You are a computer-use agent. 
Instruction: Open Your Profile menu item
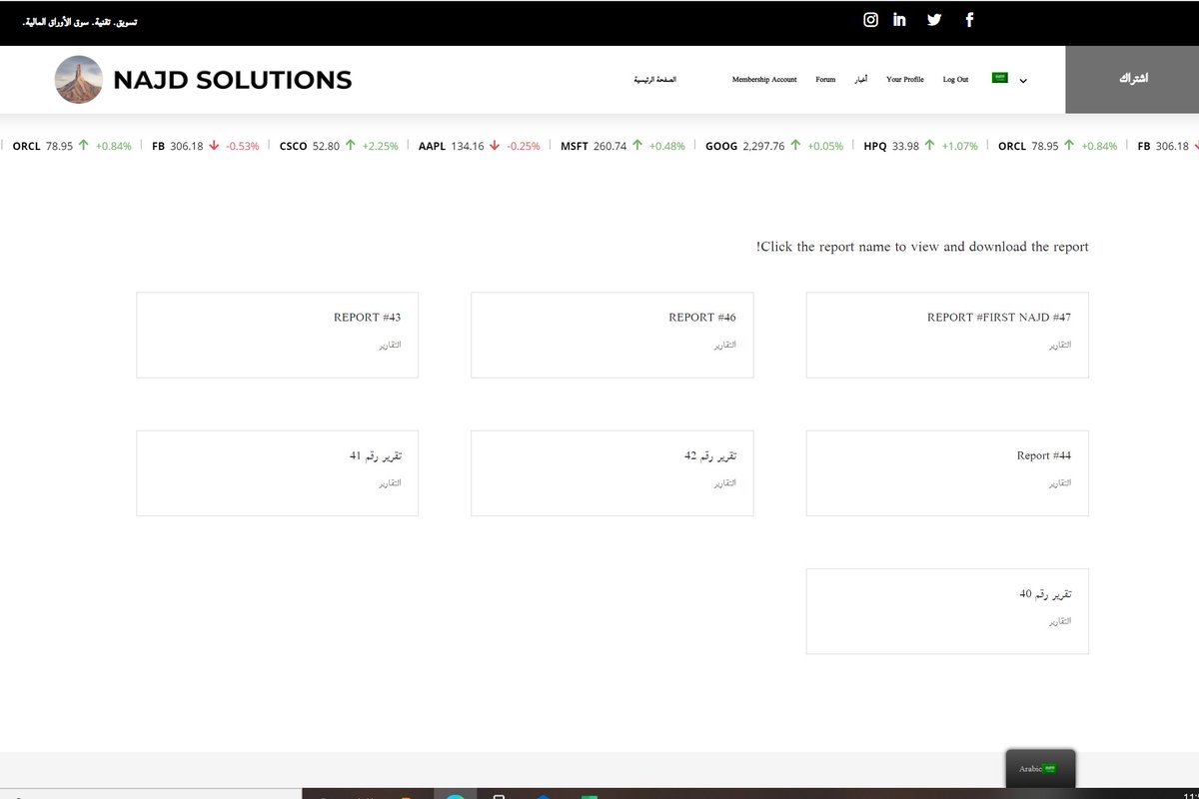(905, 79)
